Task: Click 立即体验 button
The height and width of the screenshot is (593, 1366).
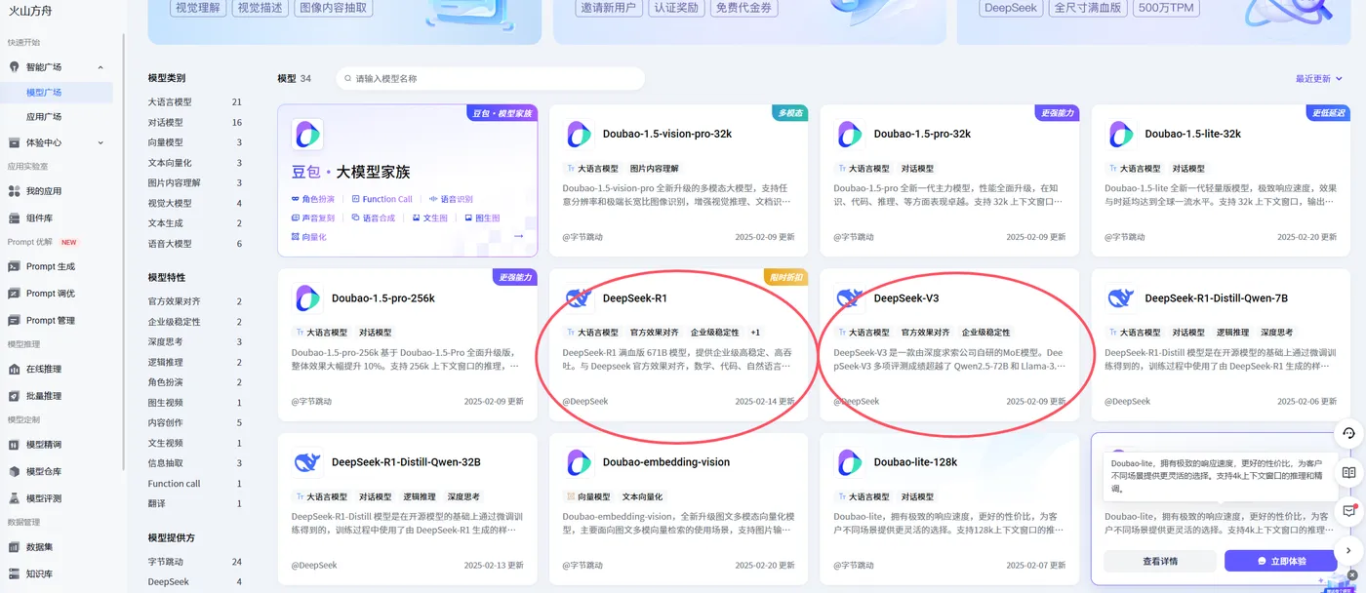Action: click(x=1281, y=561)
